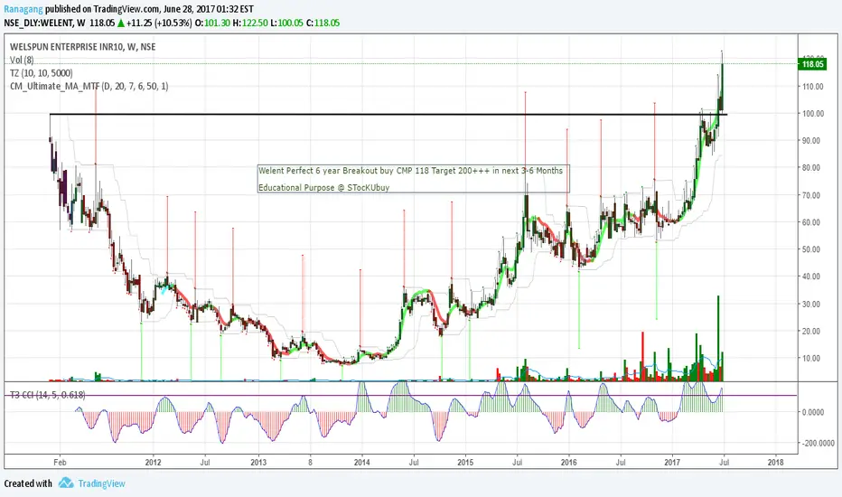Click the 2015 label on time axis
This screenshot has height=497, width=842.
click(465, 462)
